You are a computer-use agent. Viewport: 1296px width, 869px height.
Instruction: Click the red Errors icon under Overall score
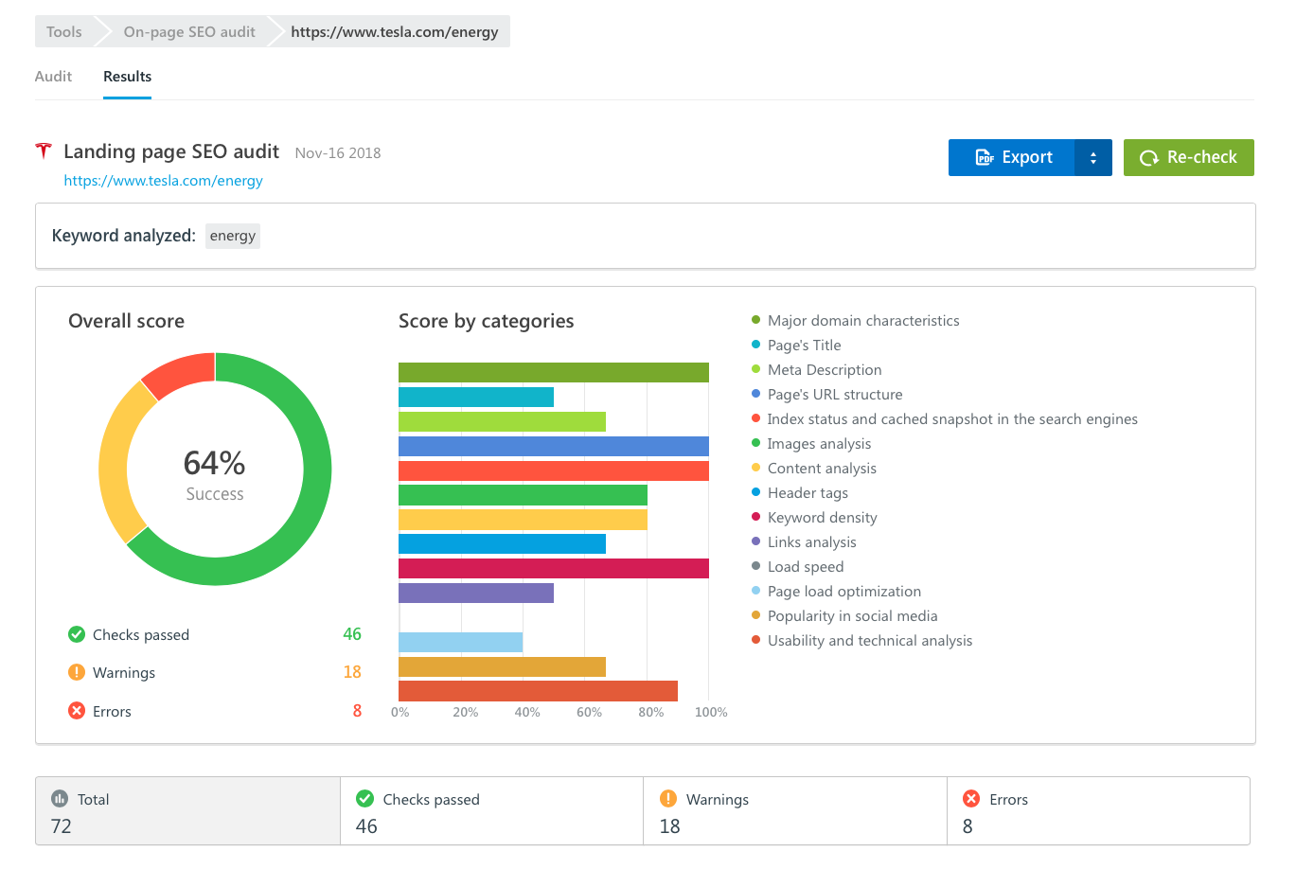click(x=77, y=711)
